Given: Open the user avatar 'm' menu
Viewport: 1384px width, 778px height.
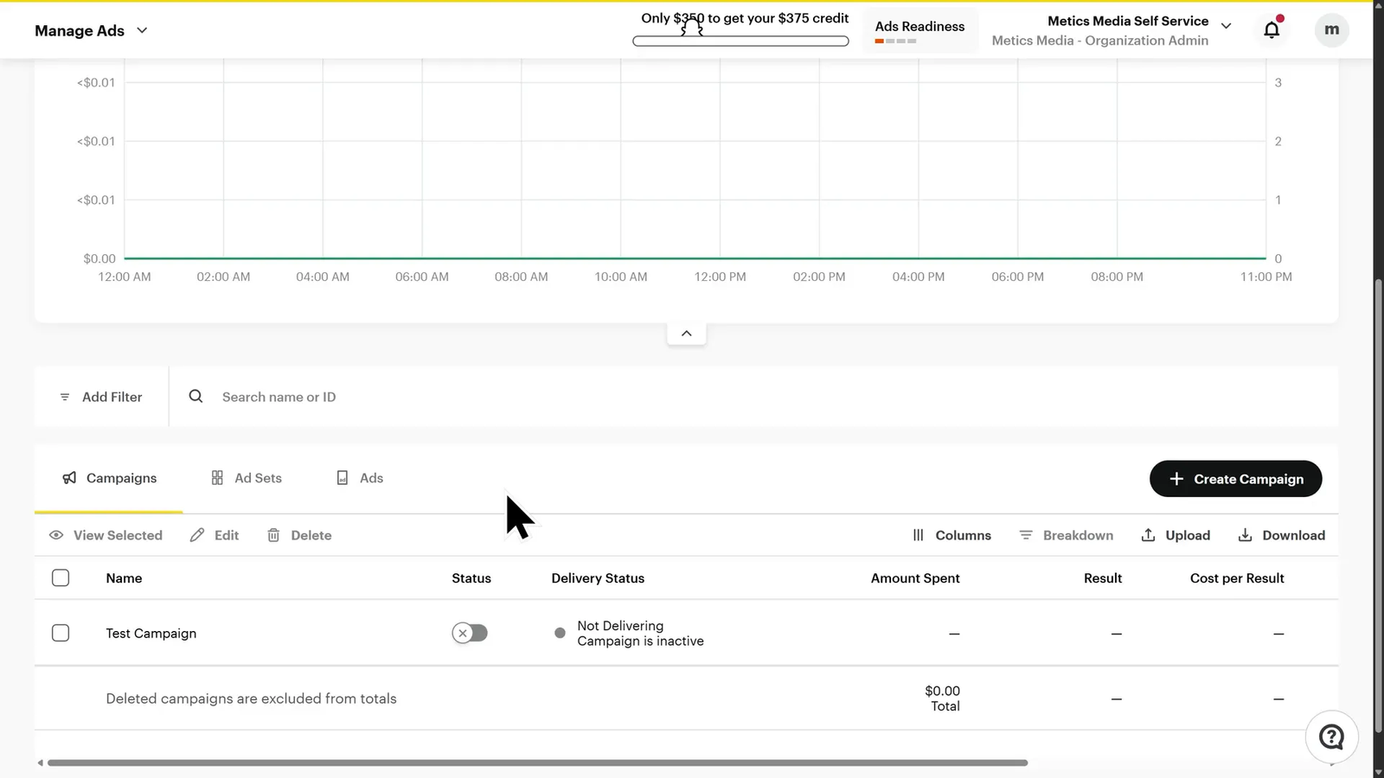Looking at the screenshot, I should 1332,29.
